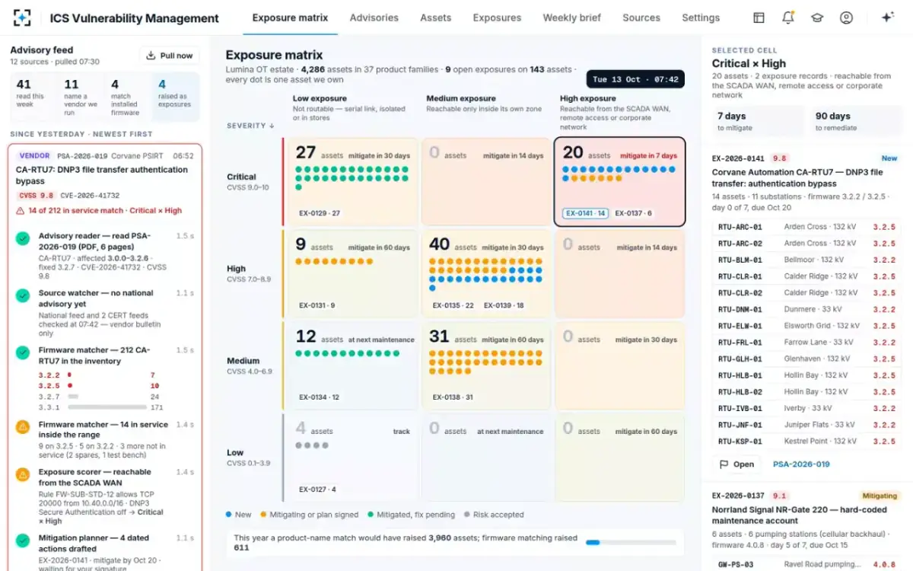Click the Pull now button

[x=170, y=56]
